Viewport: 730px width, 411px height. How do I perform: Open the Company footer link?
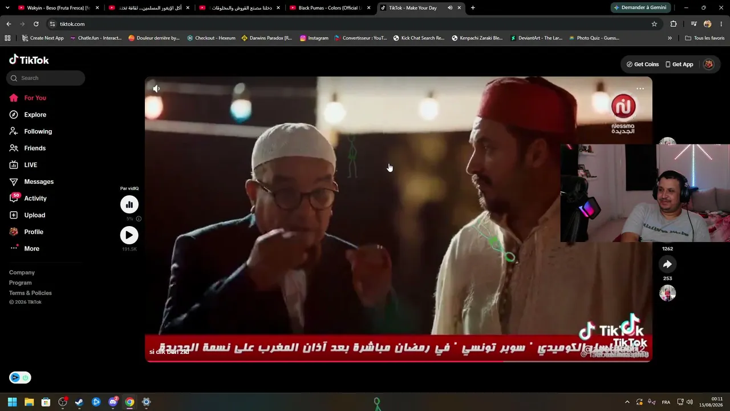pos(22,272)
